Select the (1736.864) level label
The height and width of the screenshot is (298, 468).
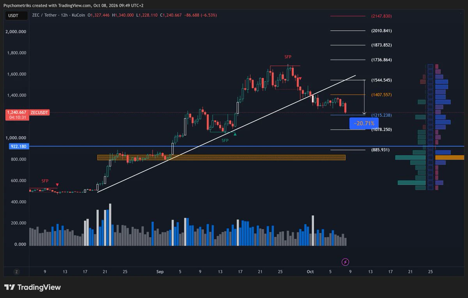(x=381, y=60)
